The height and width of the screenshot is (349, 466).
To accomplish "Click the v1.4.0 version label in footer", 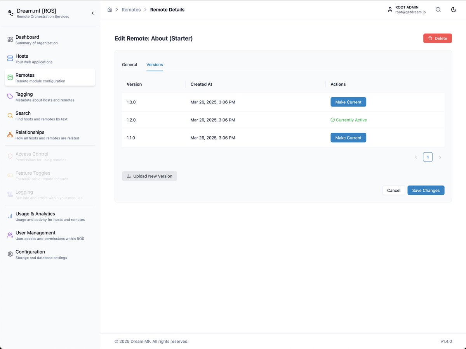I will pos(446,342).
